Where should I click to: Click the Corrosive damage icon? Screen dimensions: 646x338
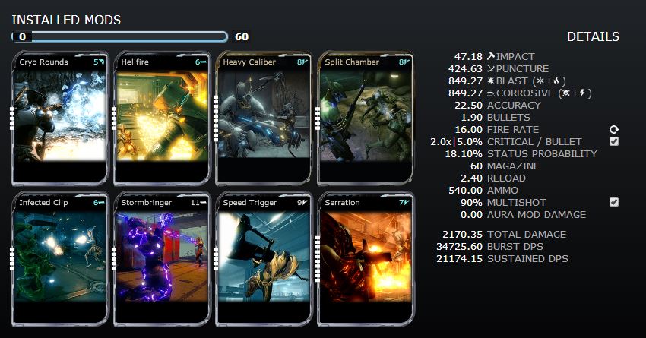pos(490,93)
